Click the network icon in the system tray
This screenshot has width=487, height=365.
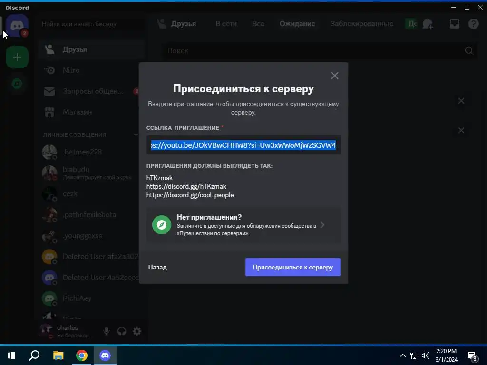(x=414, y=355)
